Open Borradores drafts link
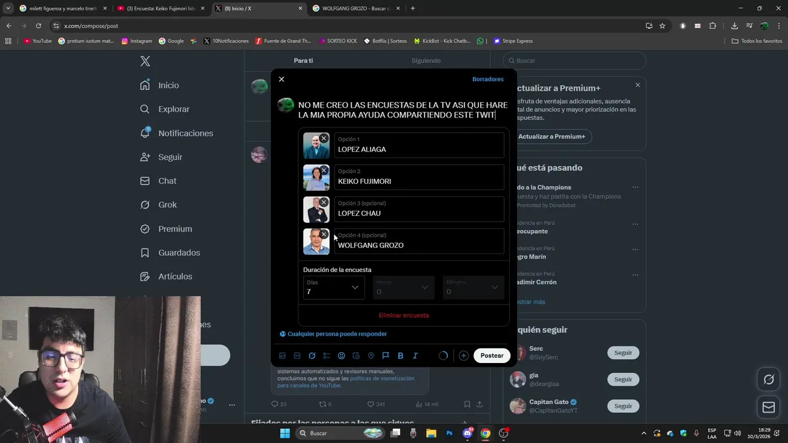Viewport: 788px width, 443px height. click(x=488, y=79)
